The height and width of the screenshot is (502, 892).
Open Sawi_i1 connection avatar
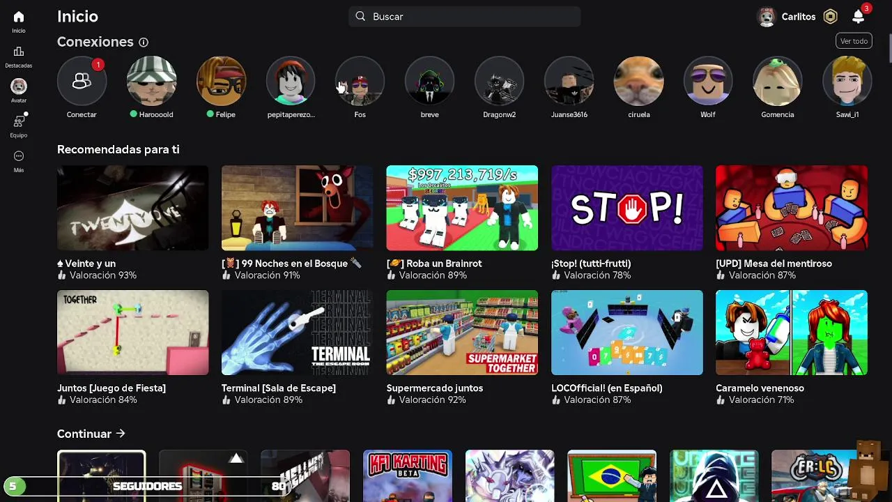(x=847, y=81)
